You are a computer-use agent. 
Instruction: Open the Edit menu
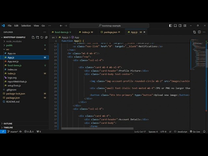point(16,26)
